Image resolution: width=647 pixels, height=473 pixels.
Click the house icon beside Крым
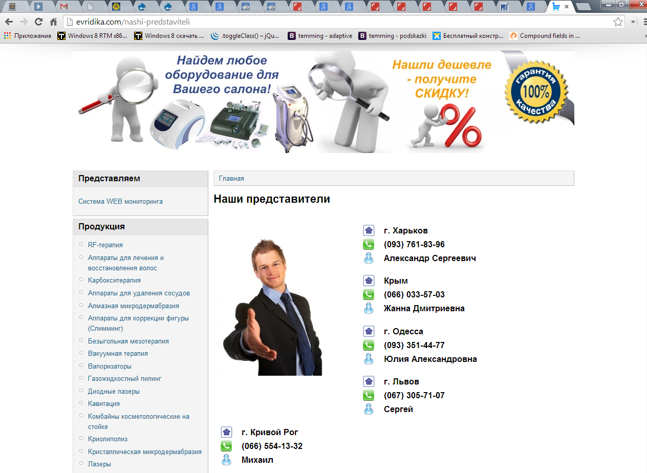(x=369, y=281)
